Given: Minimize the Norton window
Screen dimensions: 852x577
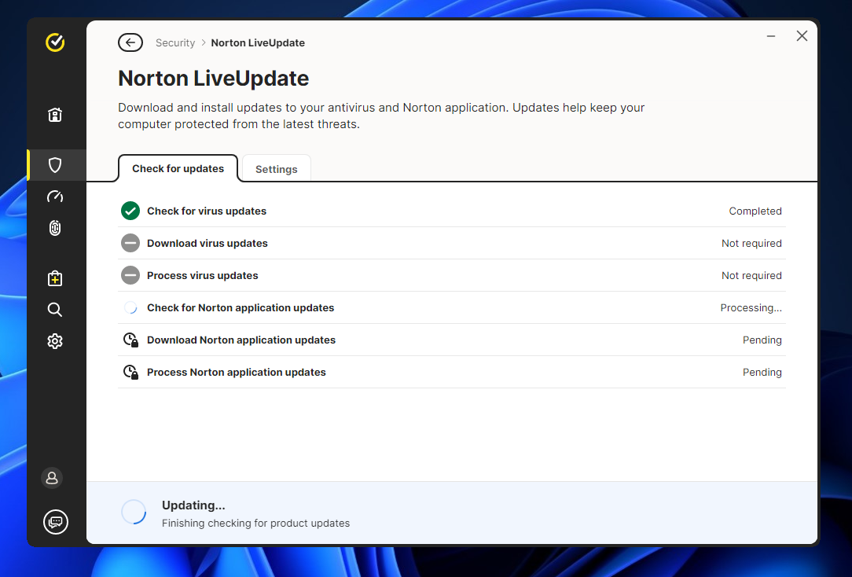Looking at the screenshot, I should click(x=771, y=36).
